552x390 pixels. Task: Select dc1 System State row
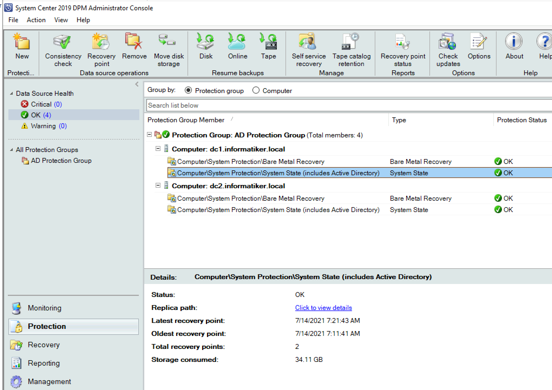pyautogui.click(x=359, y=173)
